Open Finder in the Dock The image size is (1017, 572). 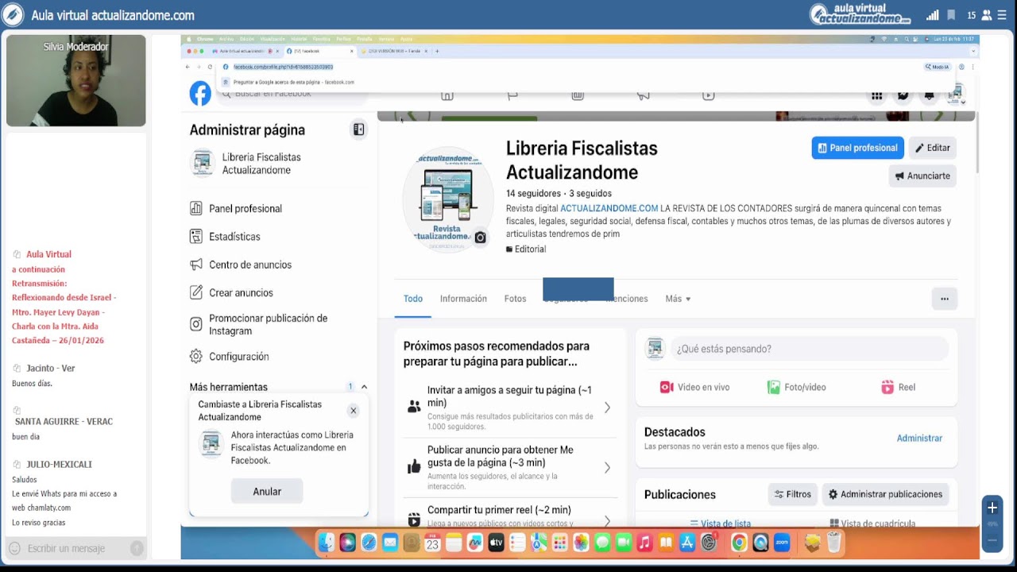click(x=327, y=543)
